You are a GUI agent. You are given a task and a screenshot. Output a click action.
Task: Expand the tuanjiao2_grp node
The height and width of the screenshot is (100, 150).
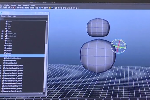pyautogui.click(x=2, y=36)
